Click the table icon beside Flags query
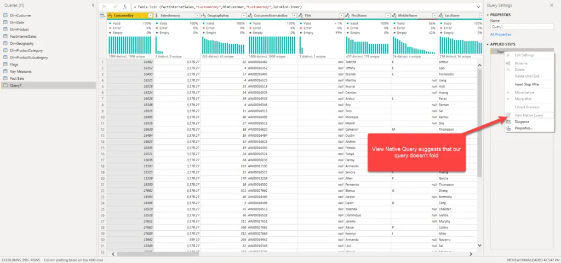The width and height of the screenshot is (561, 263). click(5, 64)
